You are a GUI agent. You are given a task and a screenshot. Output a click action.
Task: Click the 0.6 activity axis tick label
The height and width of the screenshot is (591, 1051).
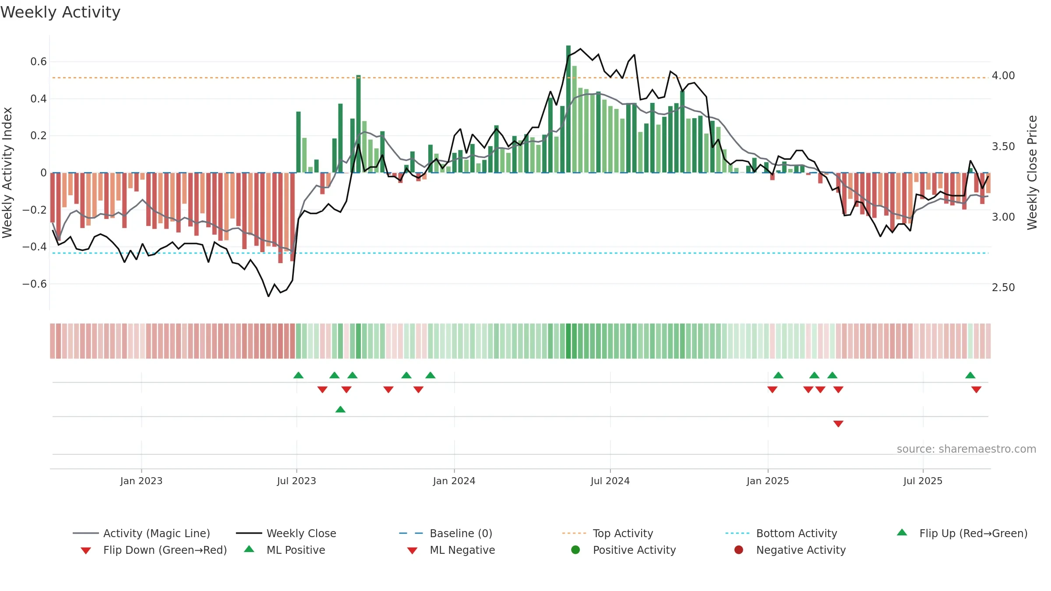pyautogui.click(x=39, y=62)
